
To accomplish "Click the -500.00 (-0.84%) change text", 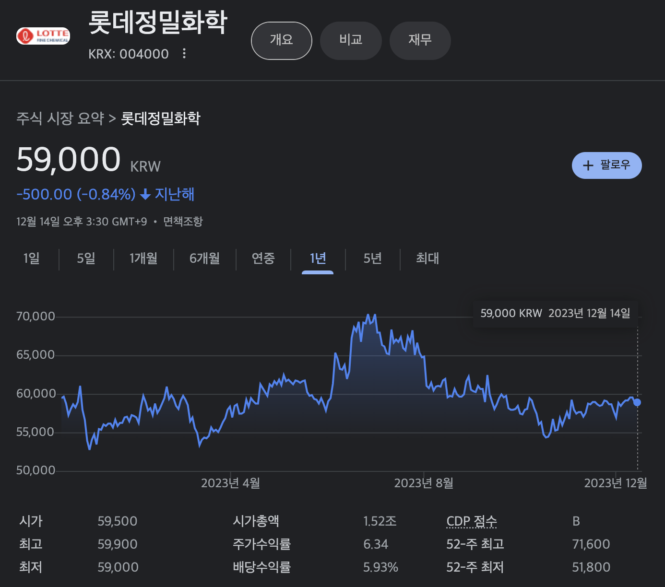I will pyautogui.click(x=76, y=194).
